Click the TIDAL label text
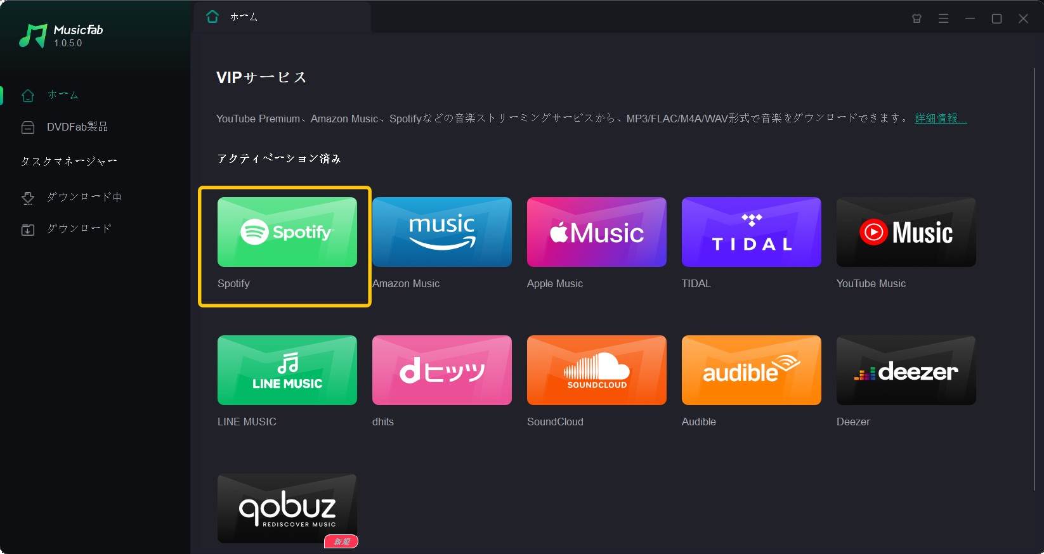The height and width of the screenshot is (554, 1044). (x=696, y=283)
